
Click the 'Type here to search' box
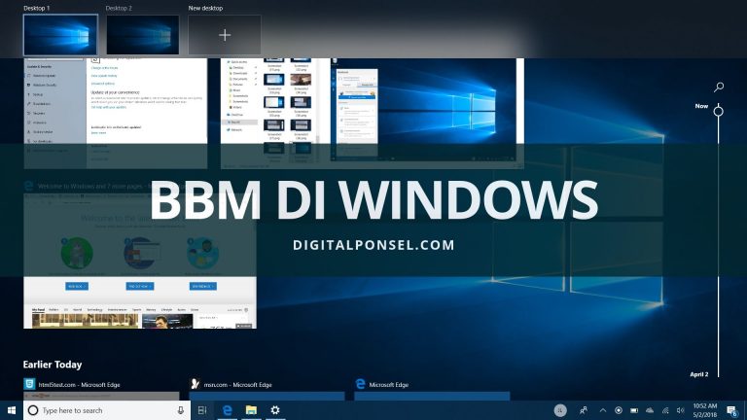pos(97,411)
